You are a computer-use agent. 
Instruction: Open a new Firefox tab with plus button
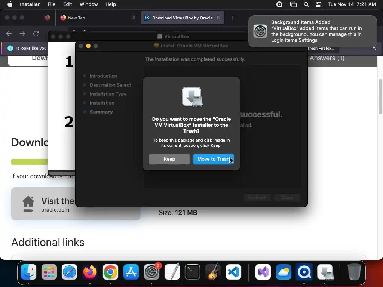click(x=232, y=18)
